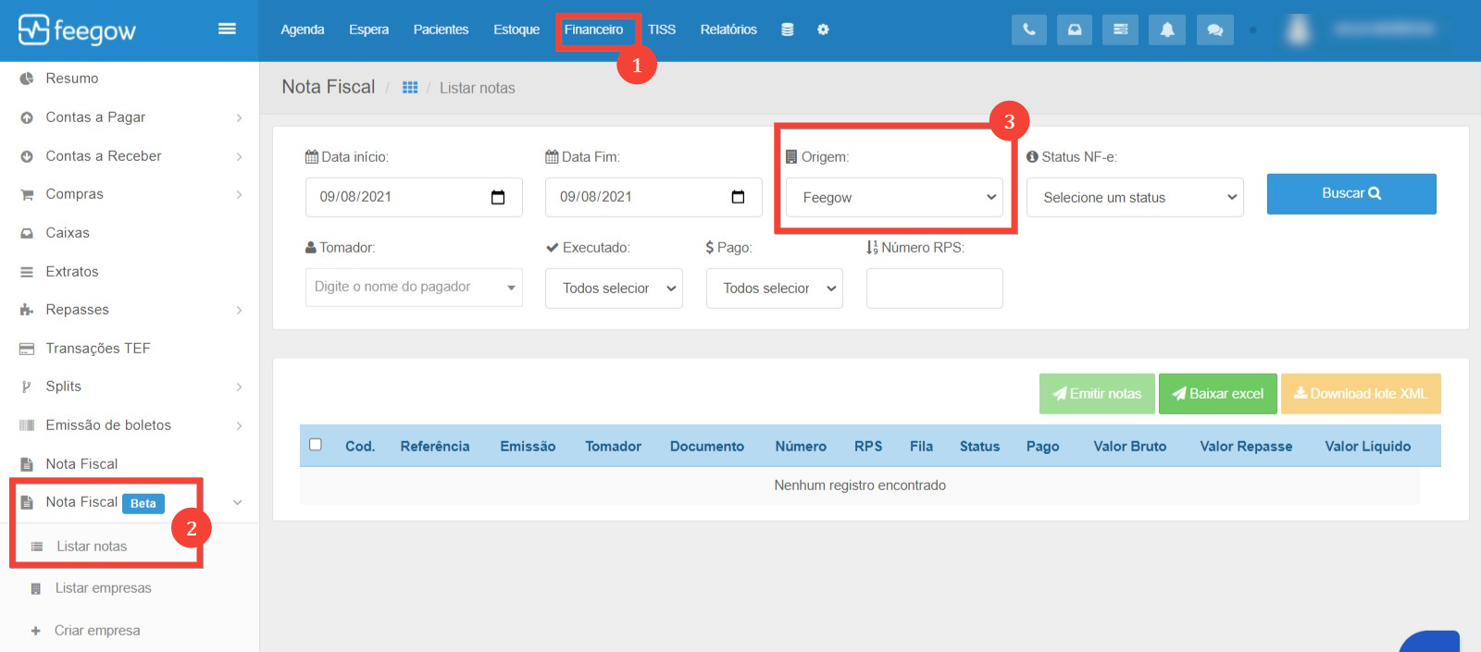This screenshot has height=652, width=1481.
Task: Click the grid icon in breadcrumb
Action: click(x=410, y=88)
